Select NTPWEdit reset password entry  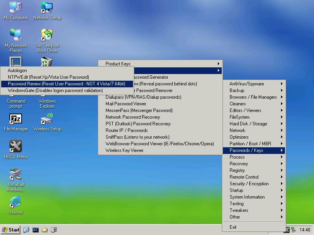tap(48, 77)
